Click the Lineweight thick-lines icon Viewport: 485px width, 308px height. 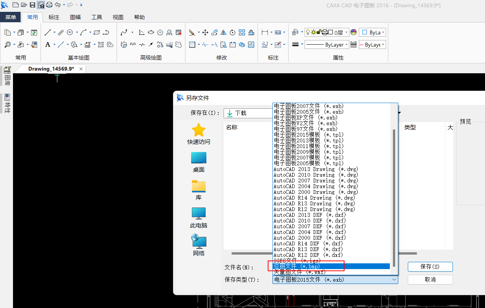coord(295,45)
